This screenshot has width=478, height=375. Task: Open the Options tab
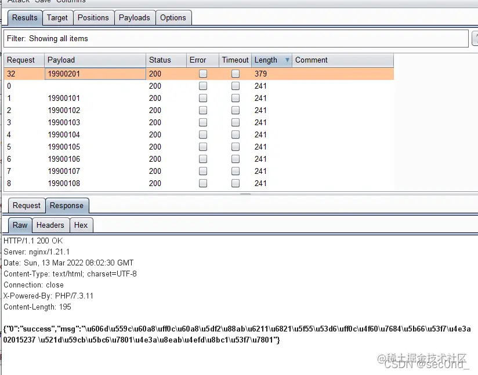[x=173, y=17]
